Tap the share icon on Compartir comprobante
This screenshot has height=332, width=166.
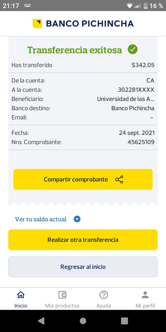pyautogui.click(x=119, y=179)
